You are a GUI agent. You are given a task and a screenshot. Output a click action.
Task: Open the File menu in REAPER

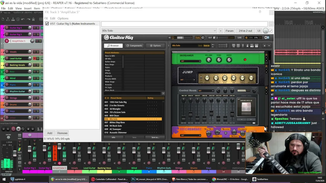coord(3,8)
